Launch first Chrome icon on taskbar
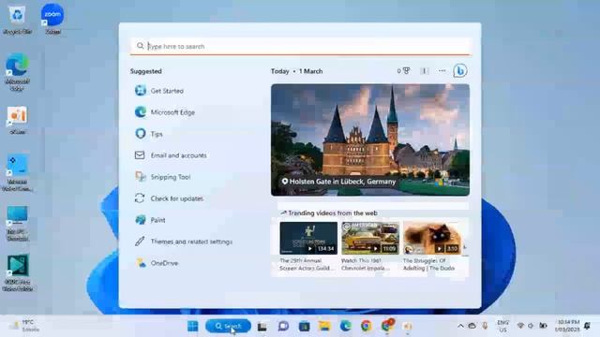The image size is (600, 337). point(367,326)
